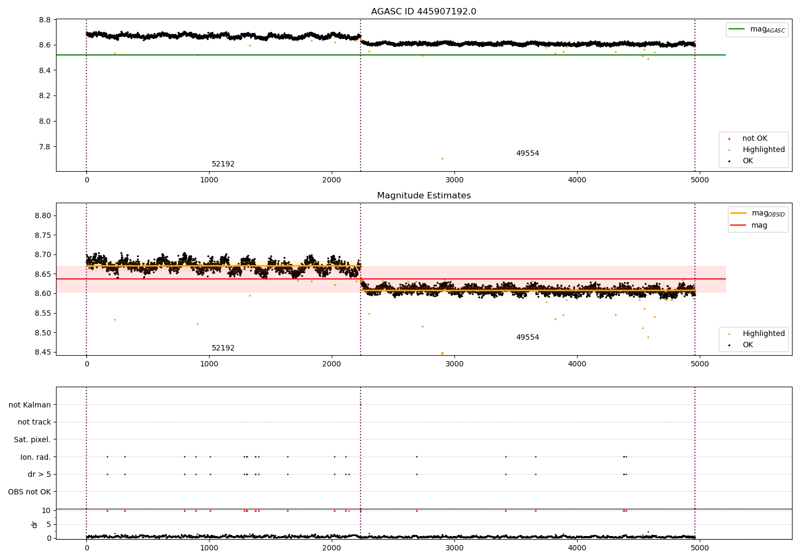Click the 8.80 y-tick label on Magnitude Estimates plot

[43, 216]
